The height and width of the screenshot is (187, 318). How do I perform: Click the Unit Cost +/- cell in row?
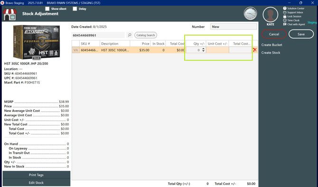217,50
